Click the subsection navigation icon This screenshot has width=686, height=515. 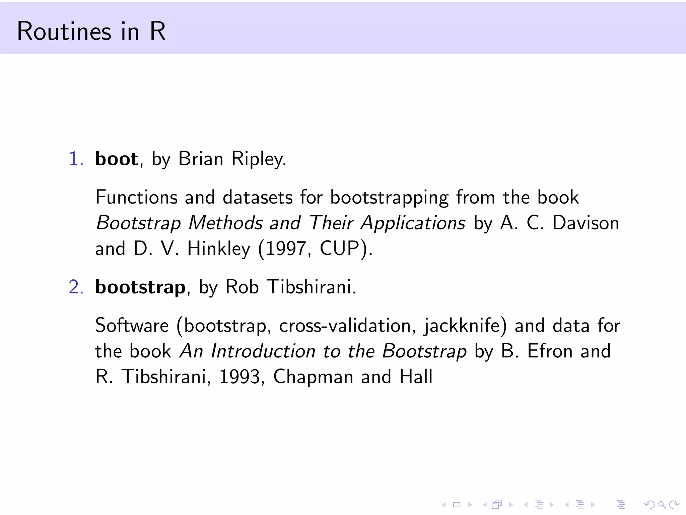click(539, 504)
